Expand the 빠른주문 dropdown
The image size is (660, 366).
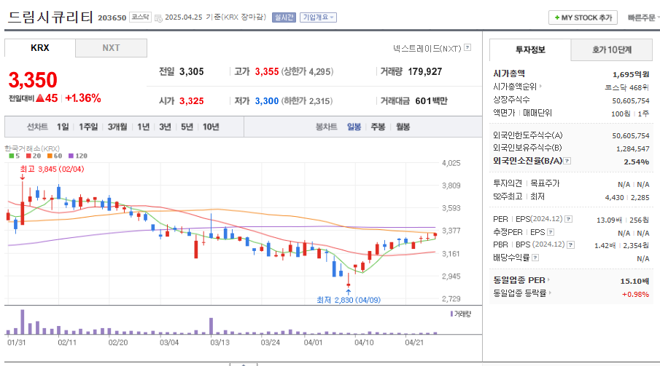(643, 17)
